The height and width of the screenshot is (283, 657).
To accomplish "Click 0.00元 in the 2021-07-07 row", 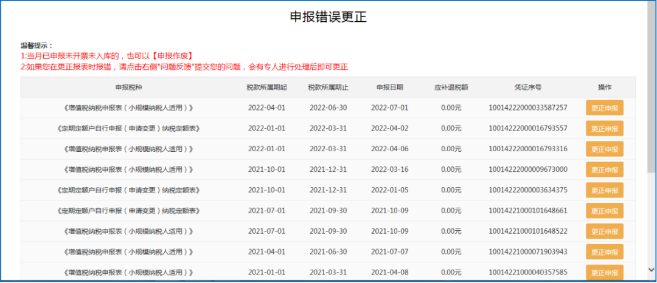I will (451, 251).
